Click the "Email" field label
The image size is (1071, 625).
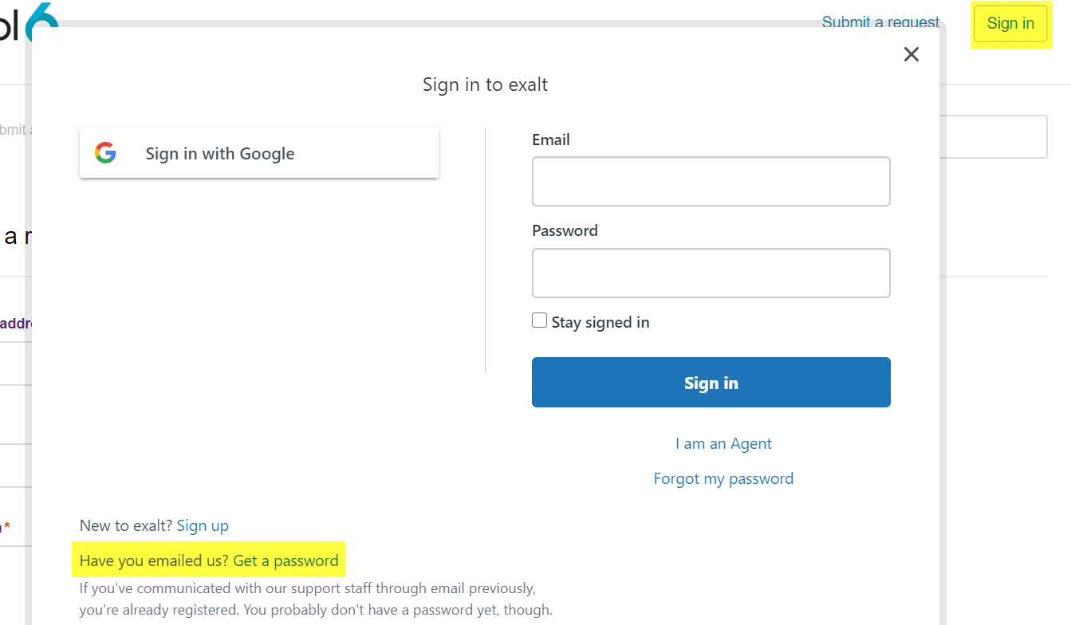pos(551,140)
